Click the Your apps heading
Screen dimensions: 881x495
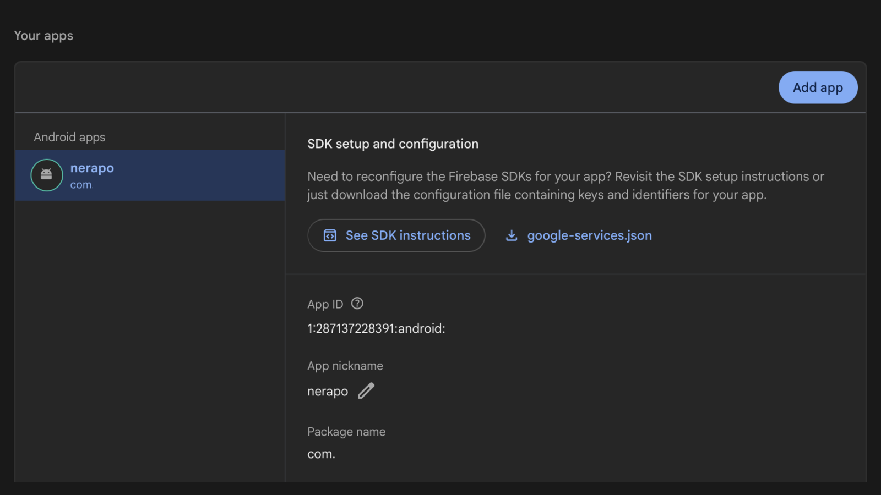[x=43, y=36]
